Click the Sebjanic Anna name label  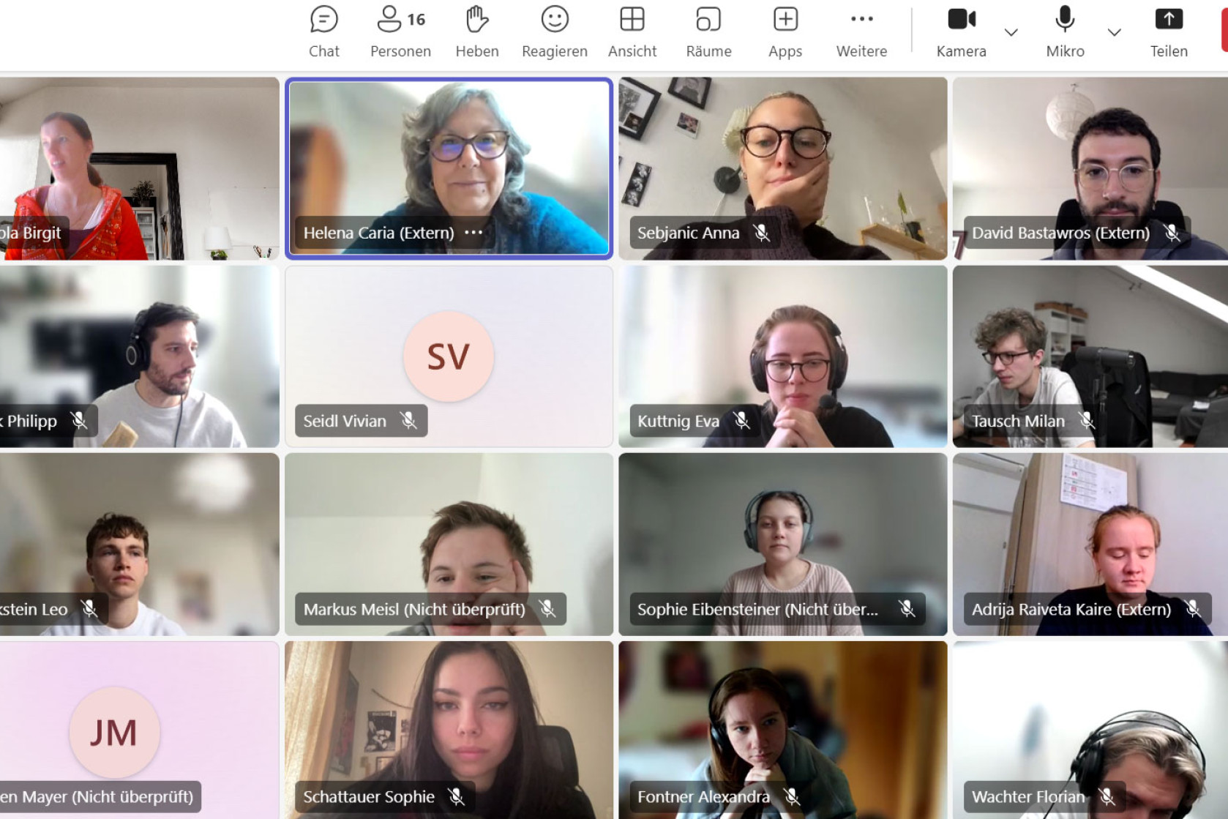688,233
